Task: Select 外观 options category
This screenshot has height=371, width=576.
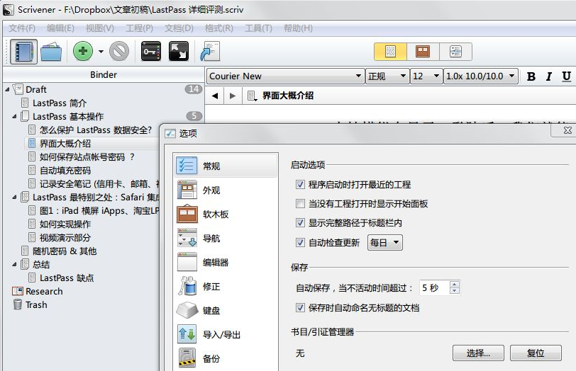Action: pyautogui.click(x=226, y=190)
